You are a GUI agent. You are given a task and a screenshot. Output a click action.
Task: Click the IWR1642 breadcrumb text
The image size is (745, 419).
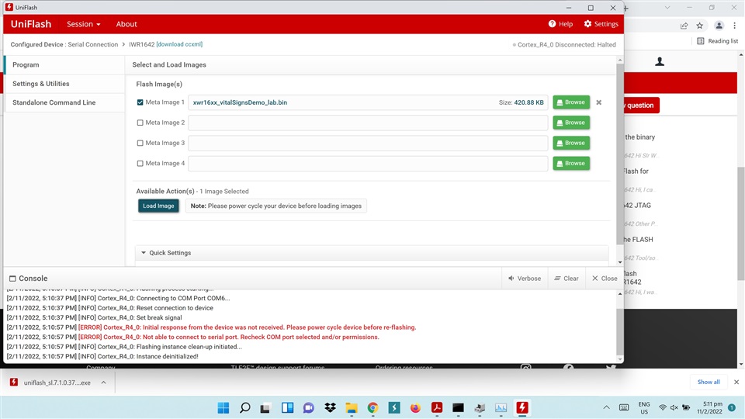click(141, 44)
